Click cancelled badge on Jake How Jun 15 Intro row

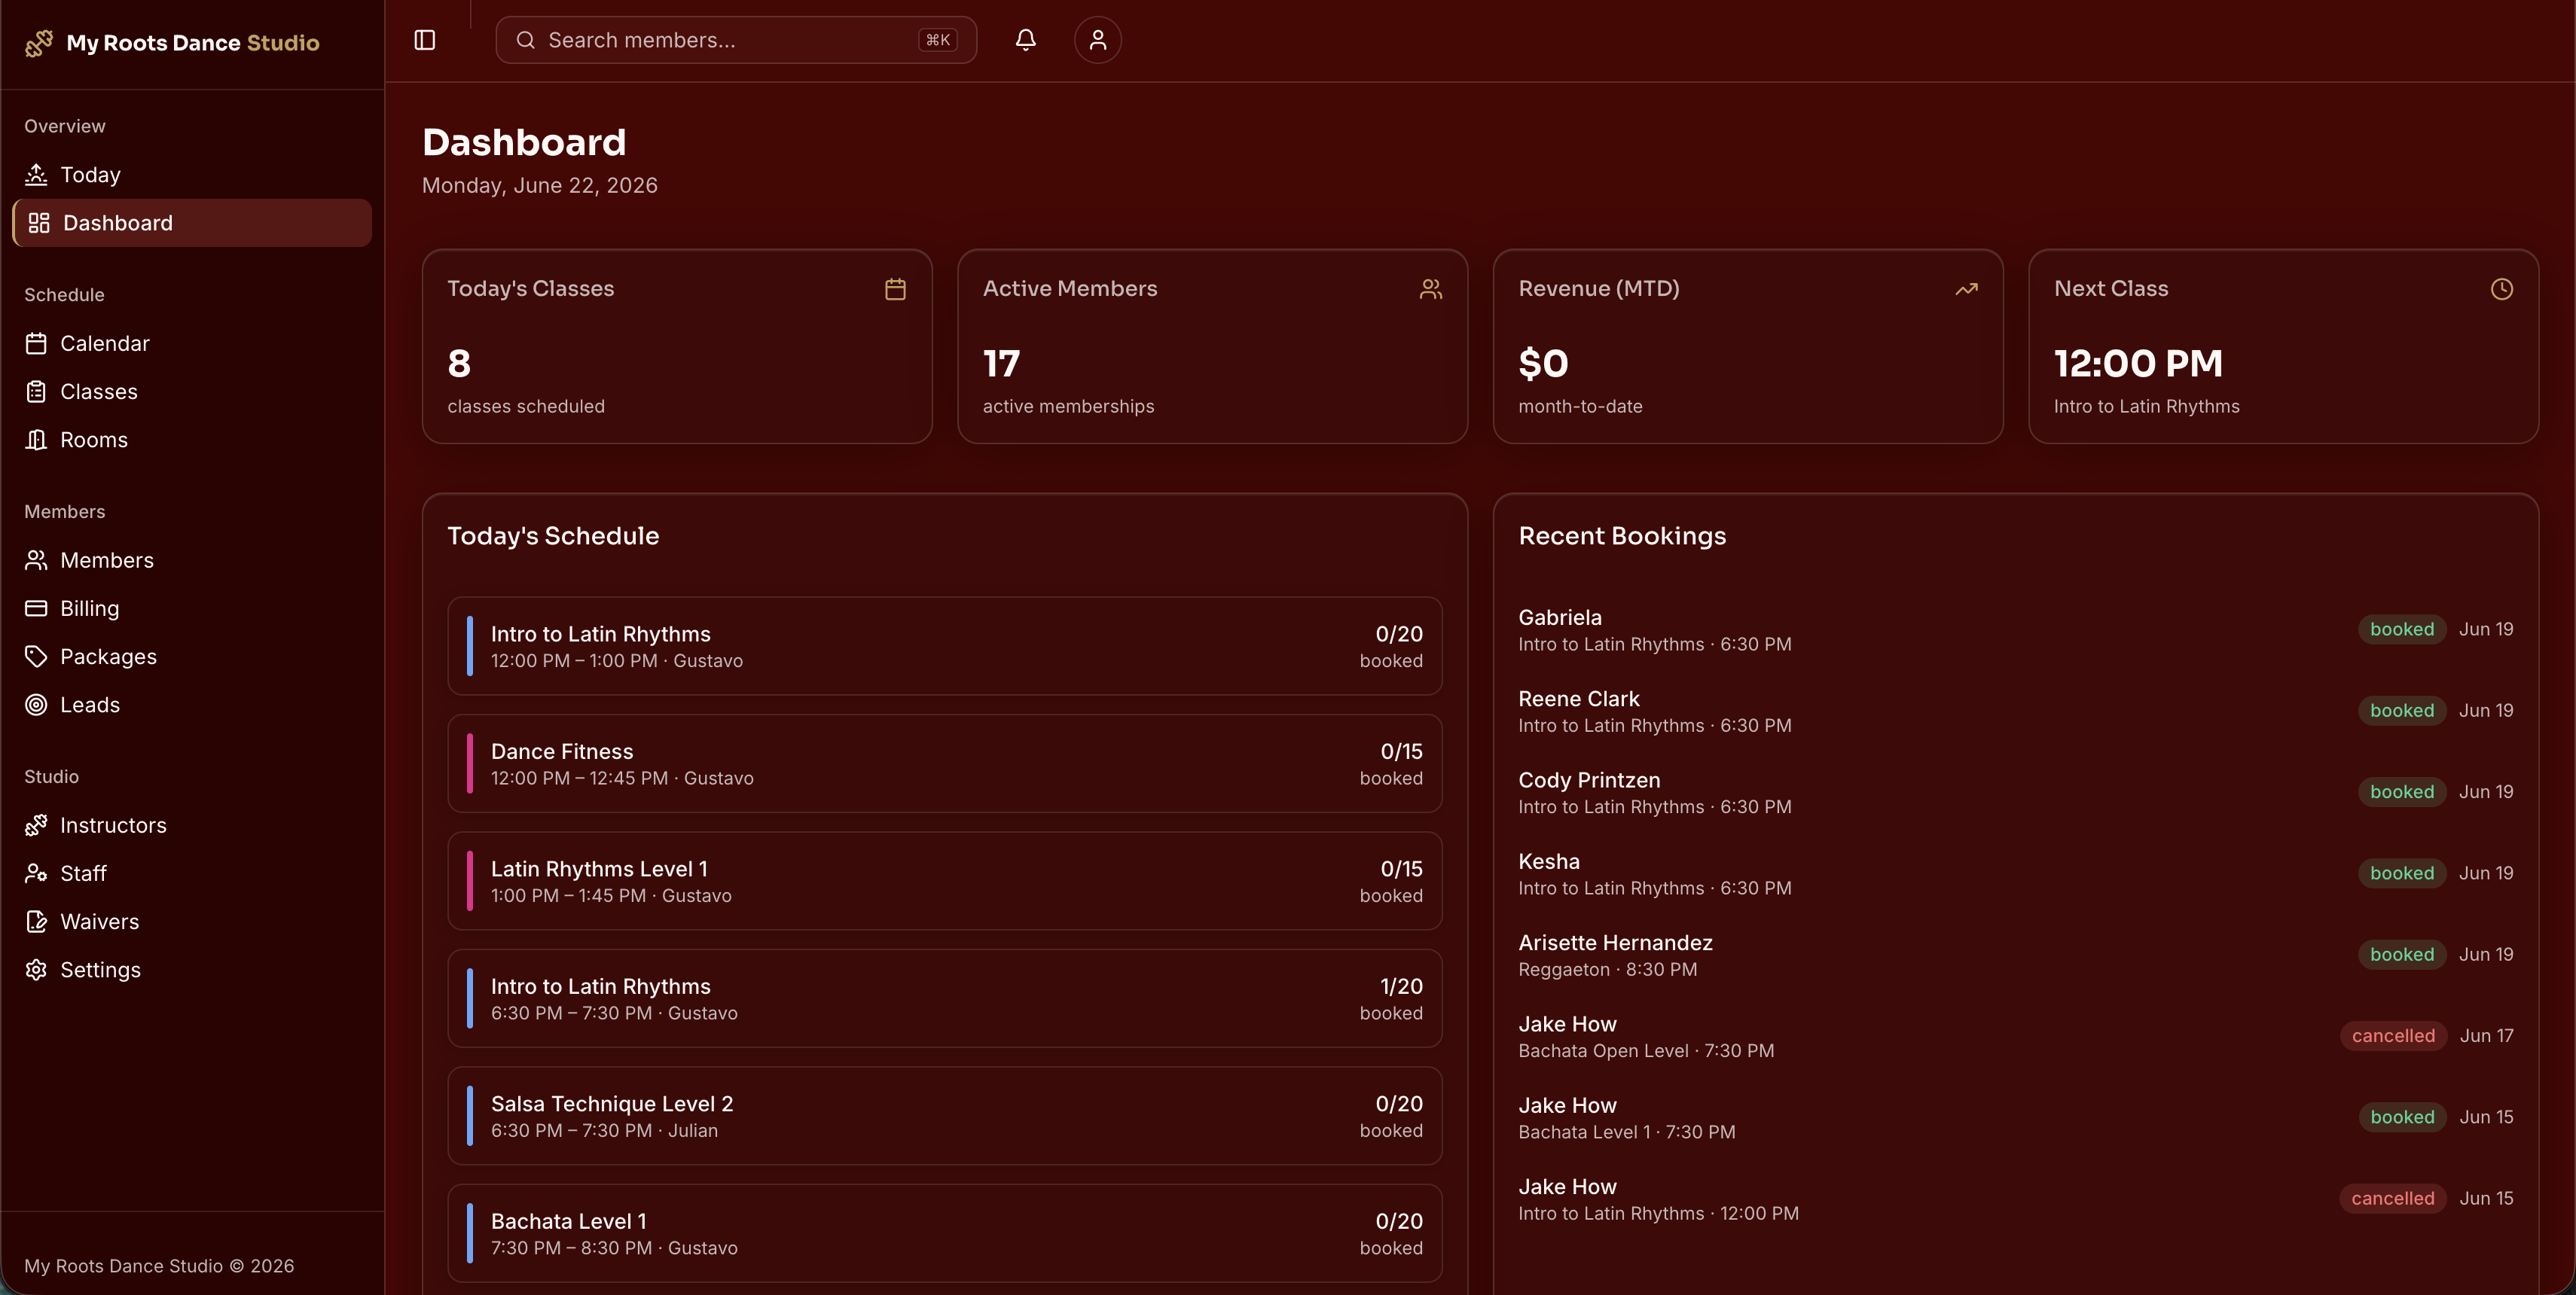pyautogui.click(x=2393, y=1199)
